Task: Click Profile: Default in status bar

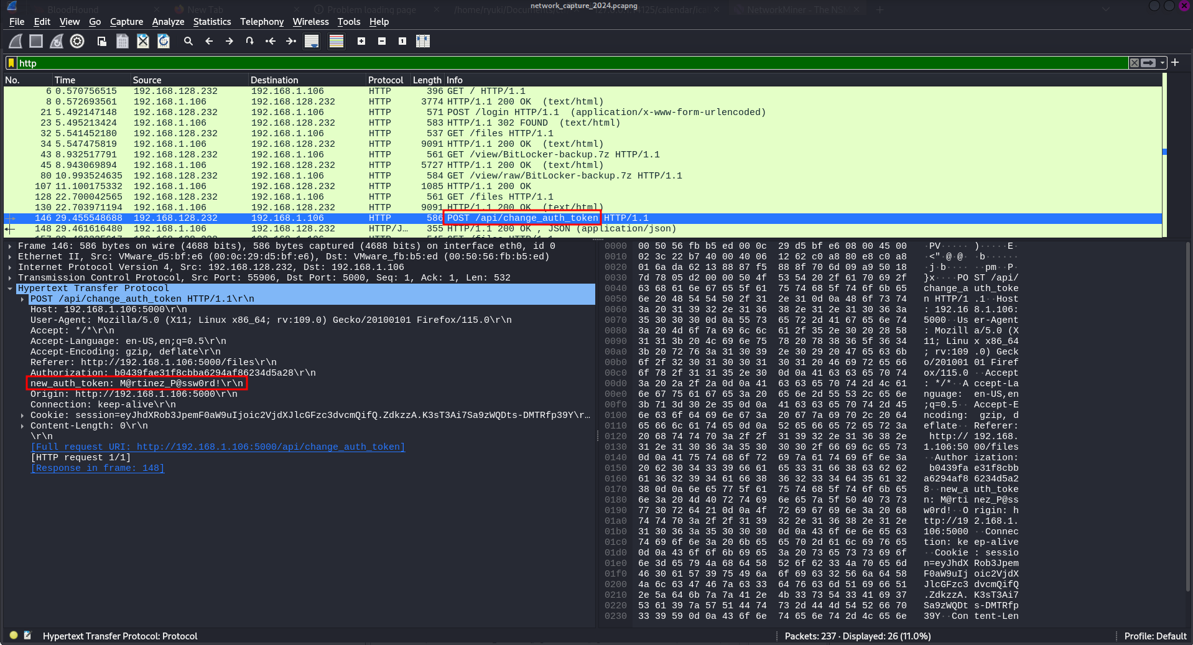Action: tap(1155, 636)
